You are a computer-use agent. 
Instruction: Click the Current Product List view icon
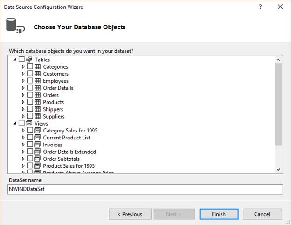(x=37, y=138)
